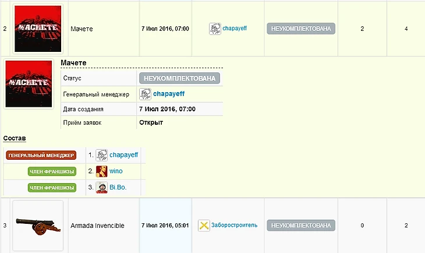Viewport: 425px width, 253px height.
Task: Click value 0 in Armada Invencible row
Action: 362,226
